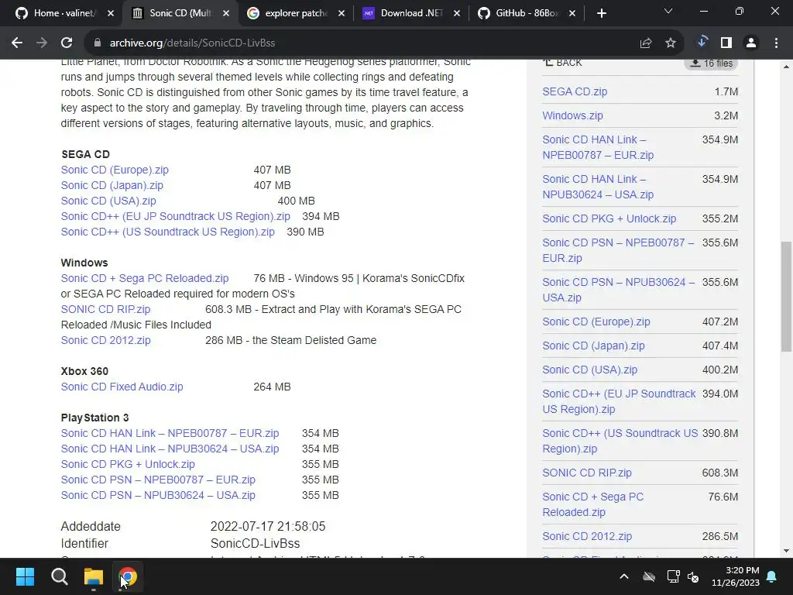Click the 16 files download button
The width and height of the screenshot is (793, 595).
(711, 64)
